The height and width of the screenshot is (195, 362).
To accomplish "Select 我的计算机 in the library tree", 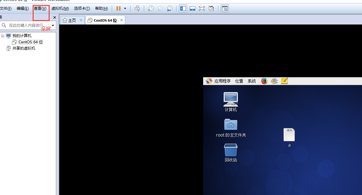I will tap(22, 35).
